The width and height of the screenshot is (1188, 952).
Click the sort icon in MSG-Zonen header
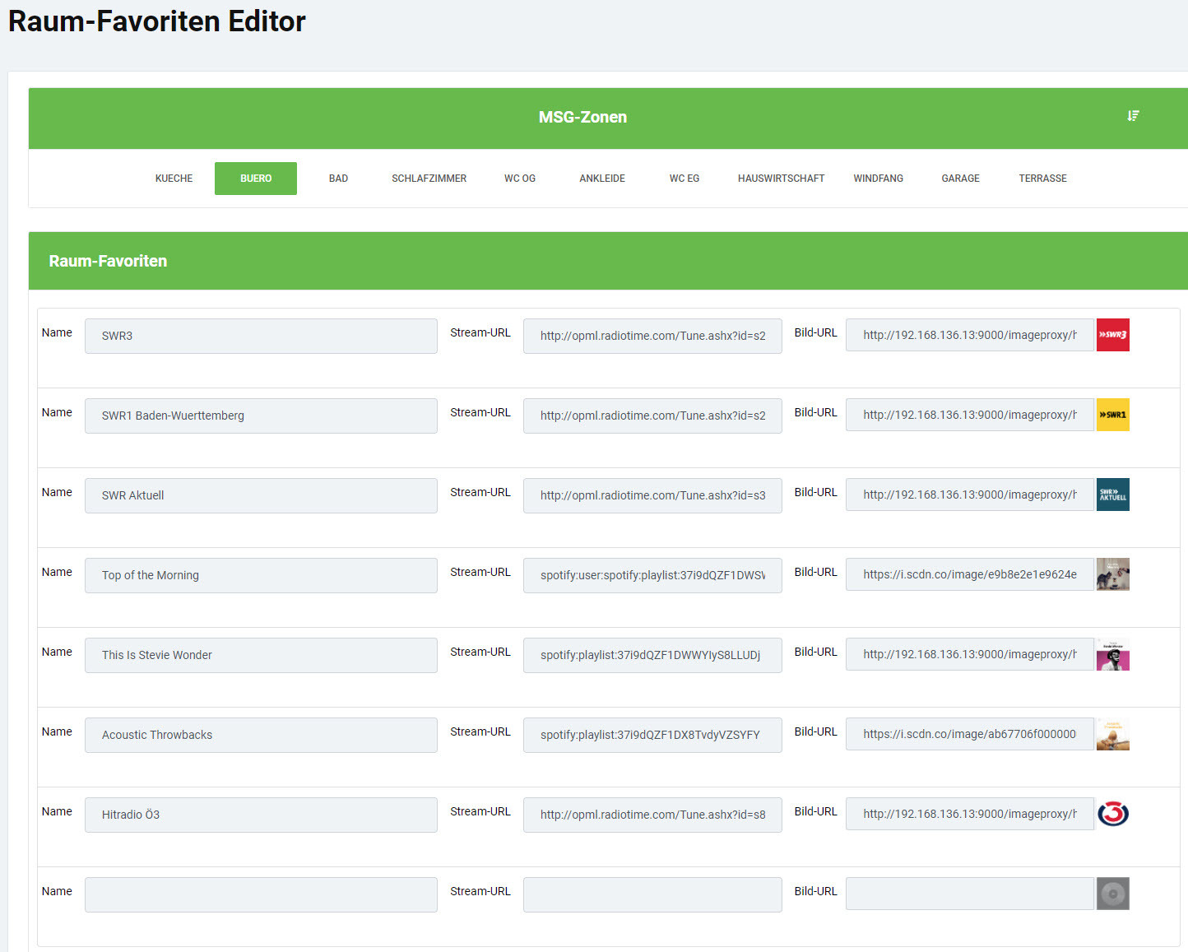pos(1133,116)
